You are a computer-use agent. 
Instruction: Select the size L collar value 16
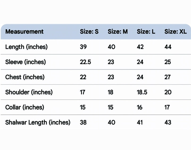(140, 107)
